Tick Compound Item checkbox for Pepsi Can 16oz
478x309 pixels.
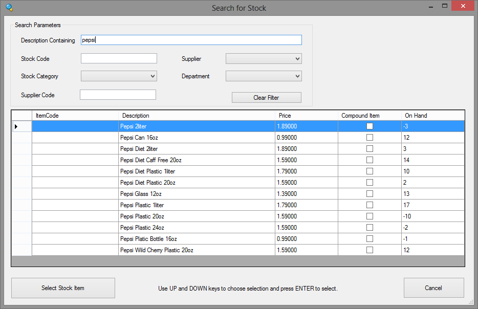pos(370,138)
